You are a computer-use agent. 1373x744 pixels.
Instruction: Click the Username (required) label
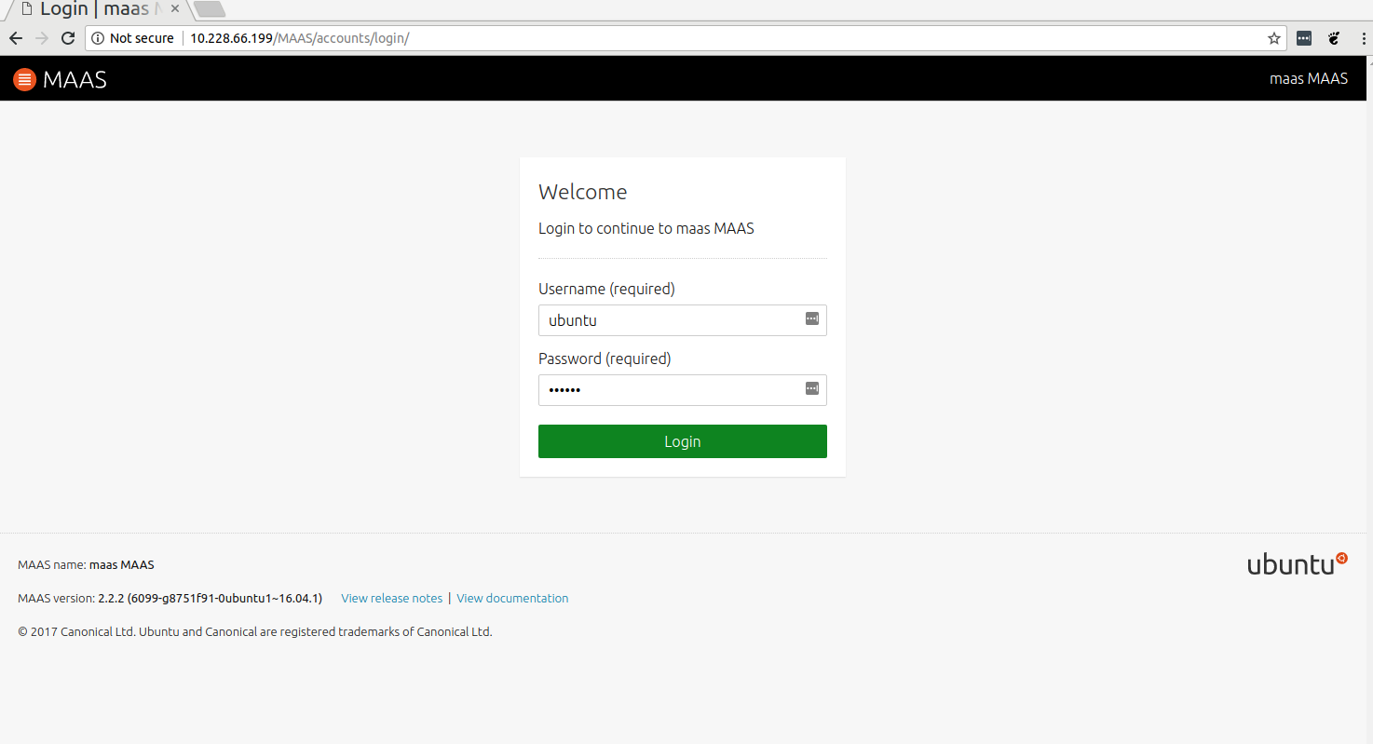[x=606, y=289]
